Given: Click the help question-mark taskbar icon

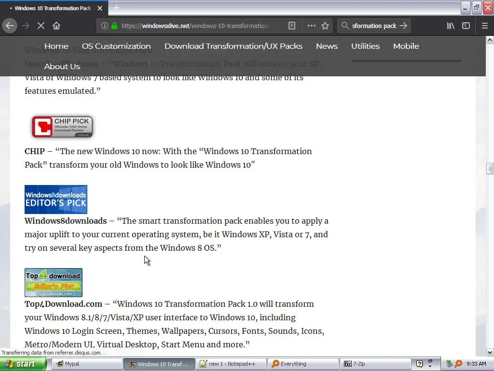Looking at the screenshot, I should (419, 364).
